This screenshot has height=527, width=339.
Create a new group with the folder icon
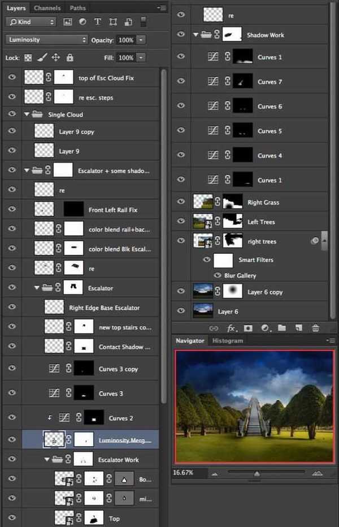point(282,328)
